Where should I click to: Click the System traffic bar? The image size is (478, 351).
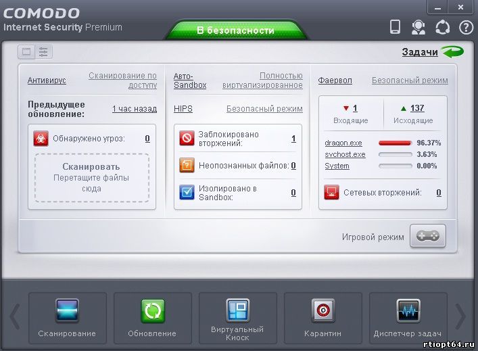[395, 166]
